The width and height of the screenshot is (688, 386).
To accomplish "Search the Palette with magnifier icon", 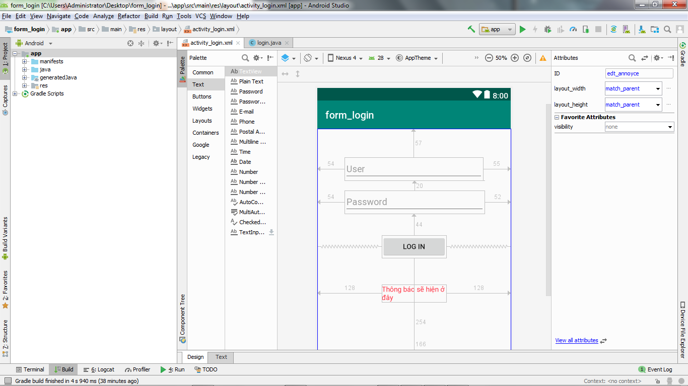I will [245, 58].
